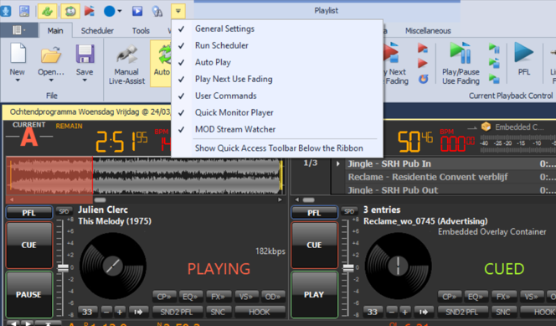
Task: Click deck A waveform scrollbar thumb
Action: 100,199
